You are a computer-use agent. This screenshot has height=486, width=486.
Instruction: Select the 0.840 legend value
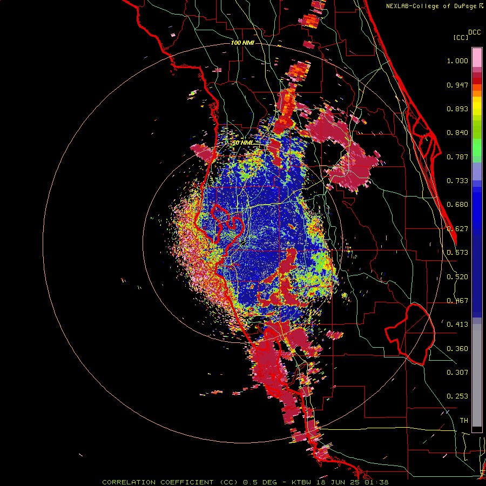pyautogui.click(x=457, y=133)
